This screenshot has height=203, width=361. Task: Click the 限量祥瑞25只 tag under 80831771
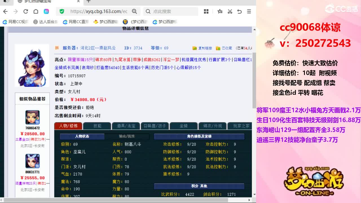26,183
